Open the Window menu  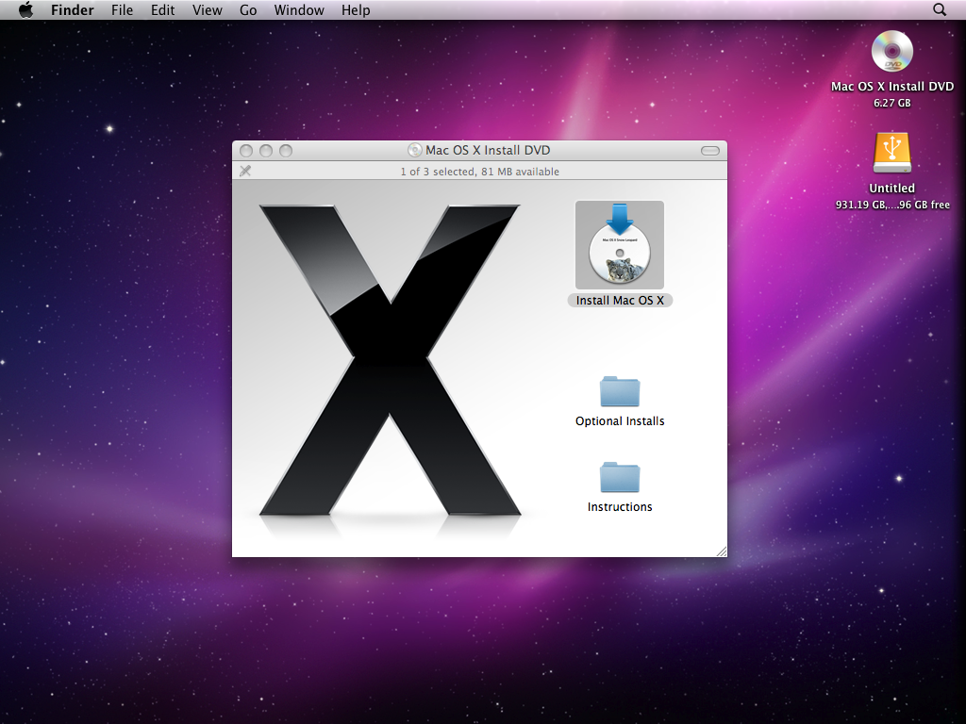tap(299, 9)
